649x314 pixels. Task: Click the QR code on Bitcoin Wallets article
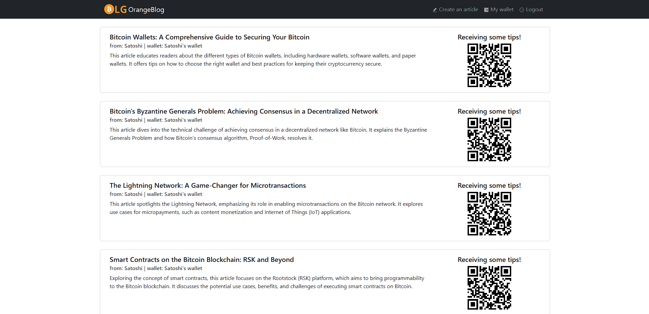coord(489,65)
